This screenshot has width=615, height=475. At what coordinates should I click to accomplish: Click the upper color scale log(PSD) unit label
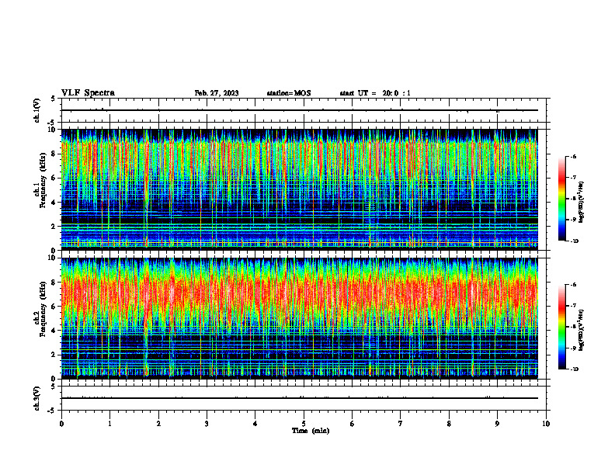point(582,202)
